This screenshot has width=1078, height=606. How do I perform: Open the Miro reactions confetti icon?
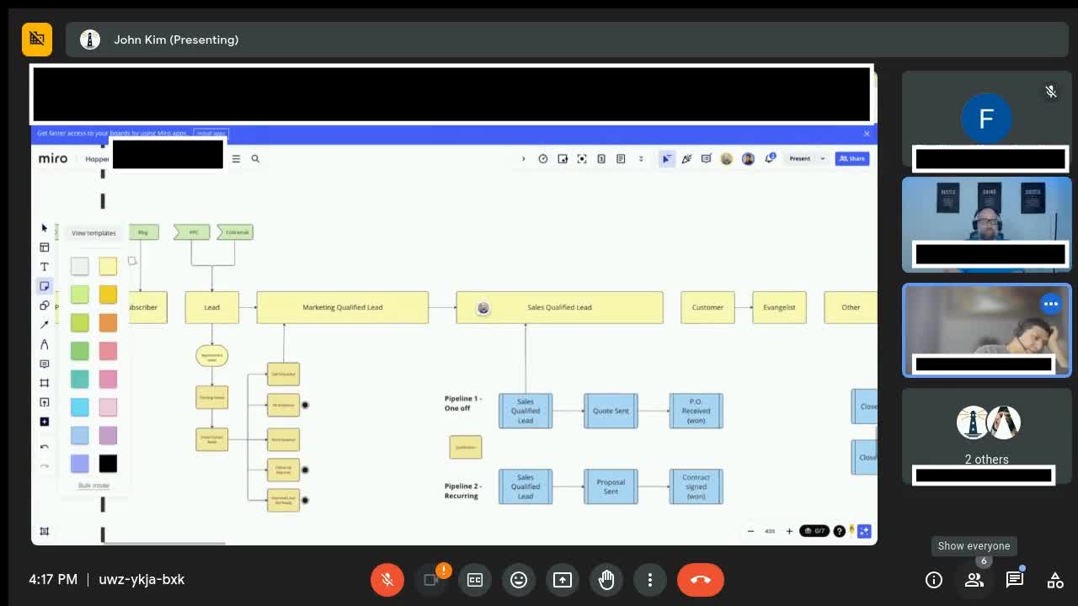coord(686,158)
